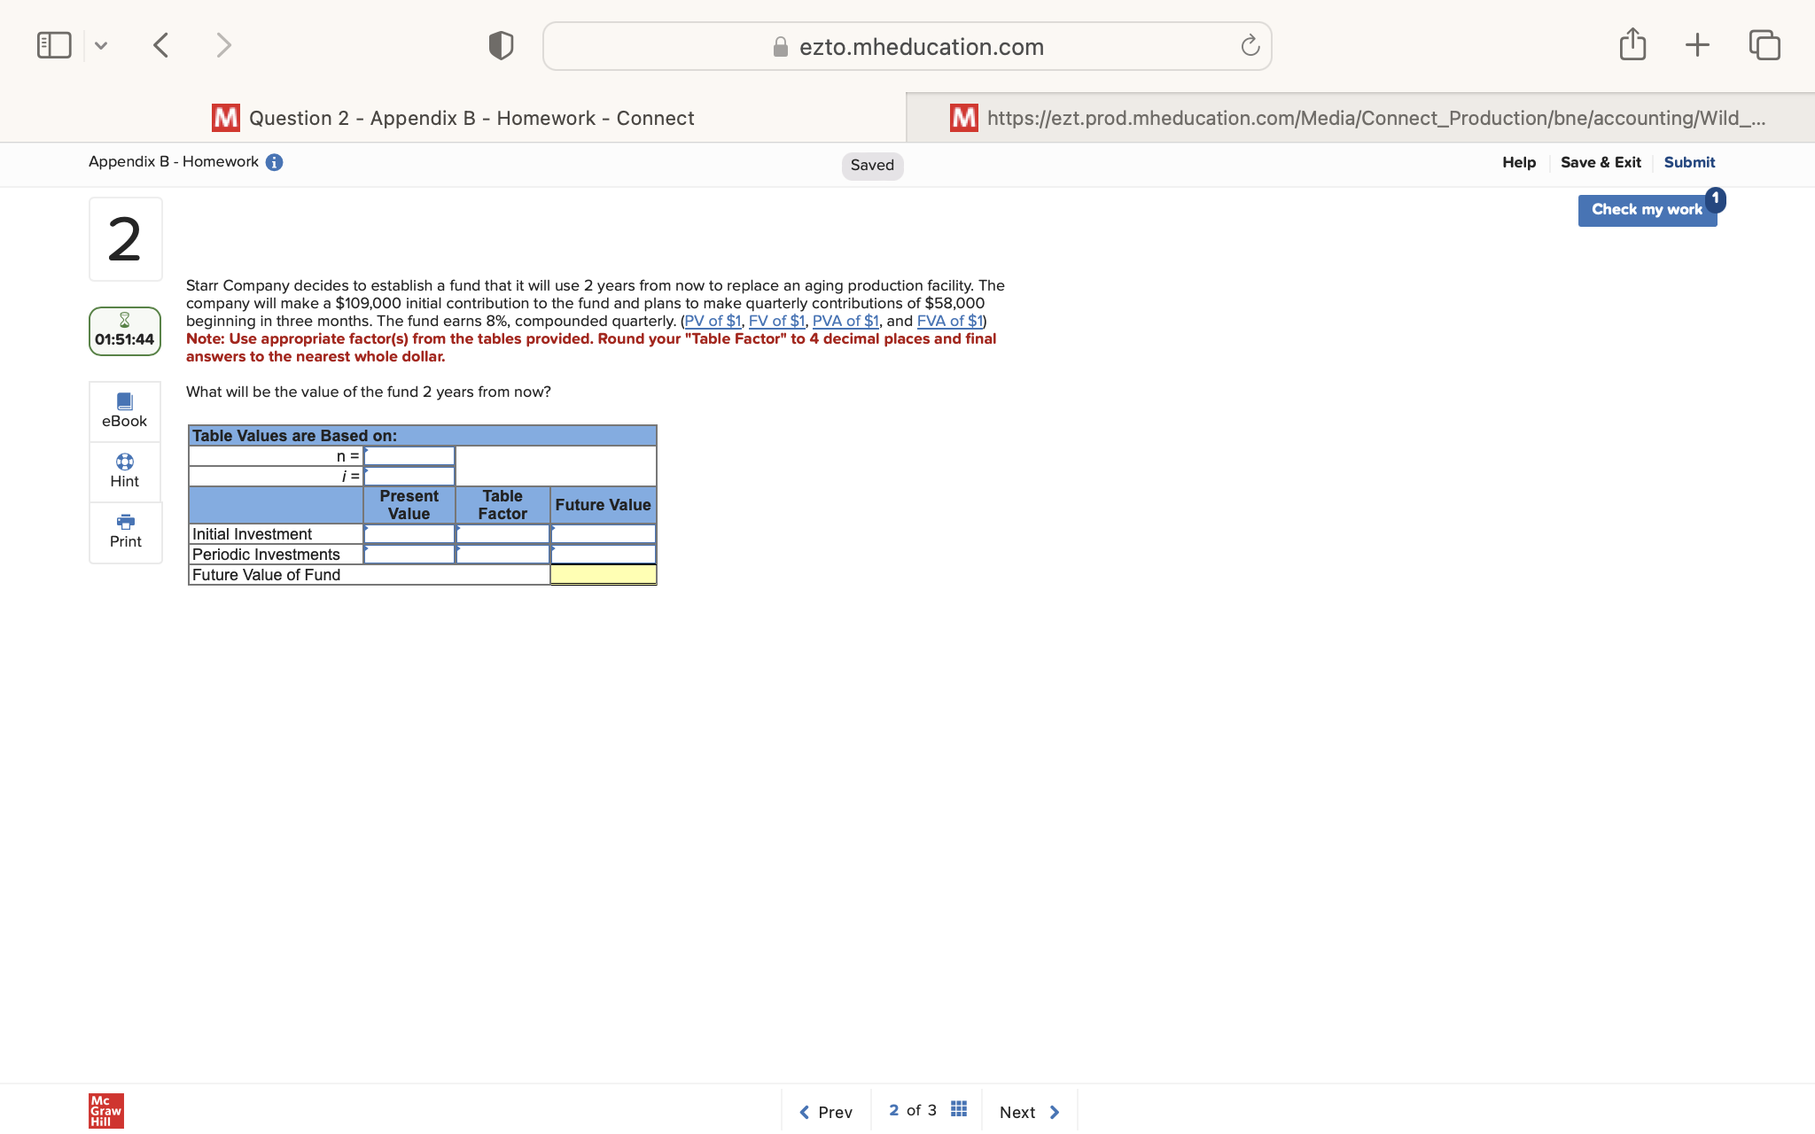1815x1134 pixels.
Task: Share the current page
Action: [x=1632, y=44]
